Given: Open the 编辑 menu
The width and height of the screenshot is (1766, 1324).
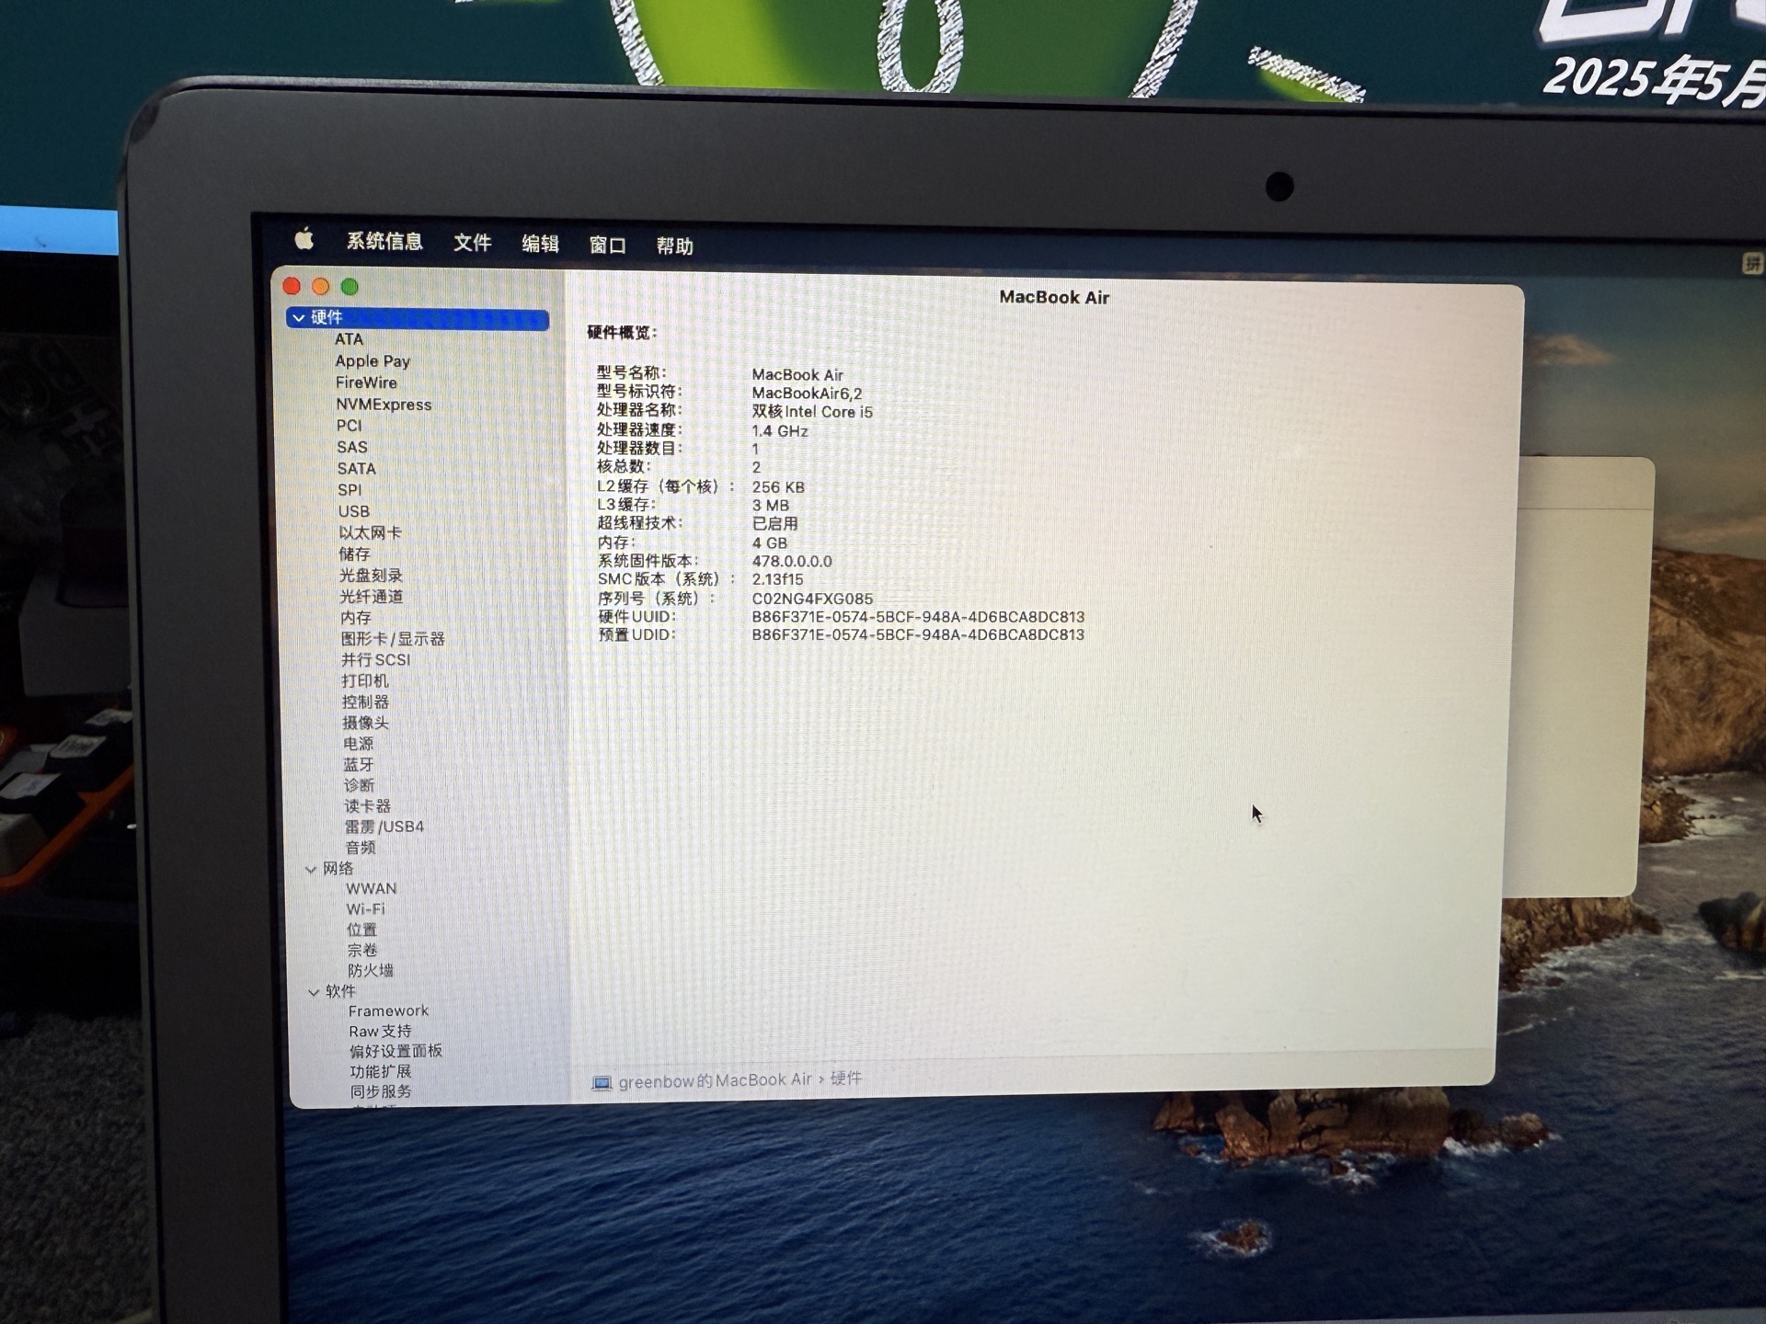Looking at the screenshot, I should click(540, 244).
